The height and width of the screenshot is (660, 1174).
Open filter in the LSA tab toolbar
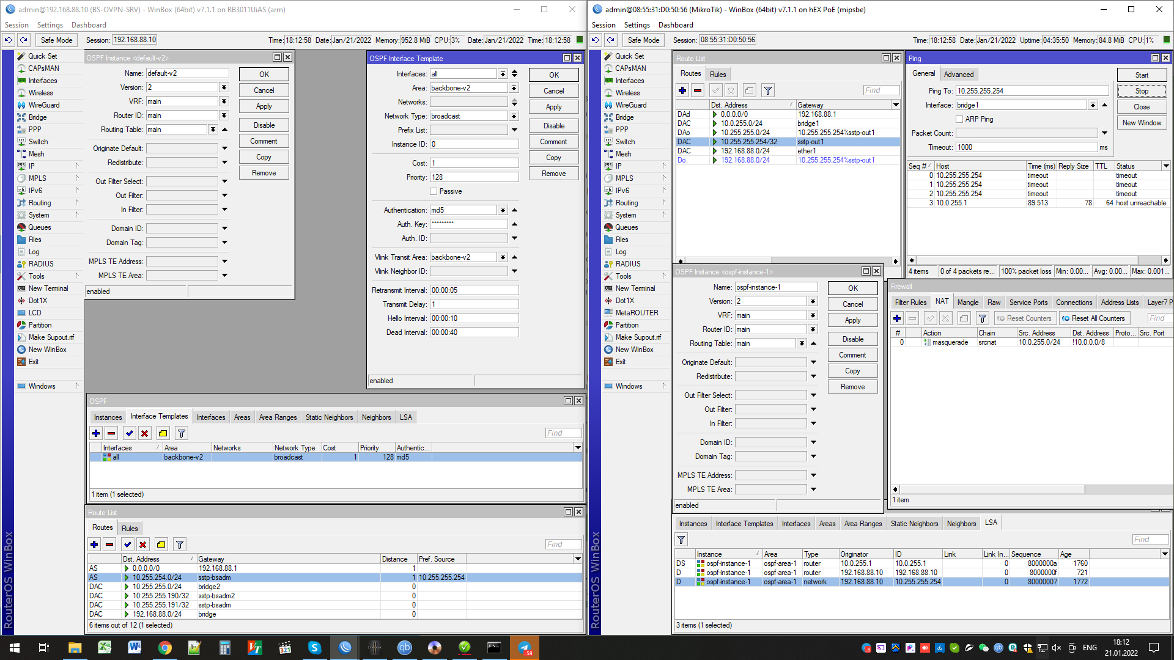click(x=681, y=540)
